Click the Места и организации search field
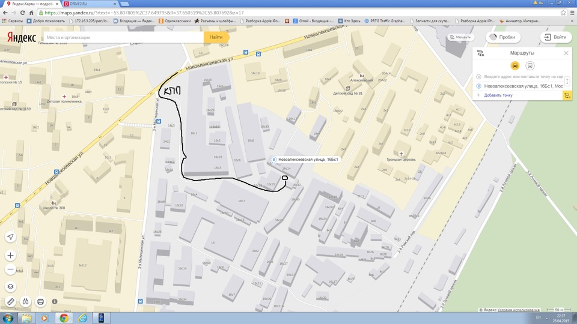The width and height of the screenshot is (577, 324). [123, 37]
